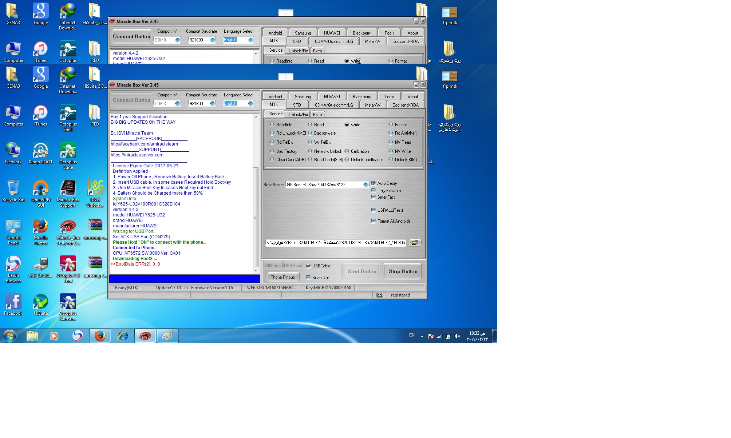The image size is (731, 438).
Task: Open the Recycle Bin
Action: (13, 191)
